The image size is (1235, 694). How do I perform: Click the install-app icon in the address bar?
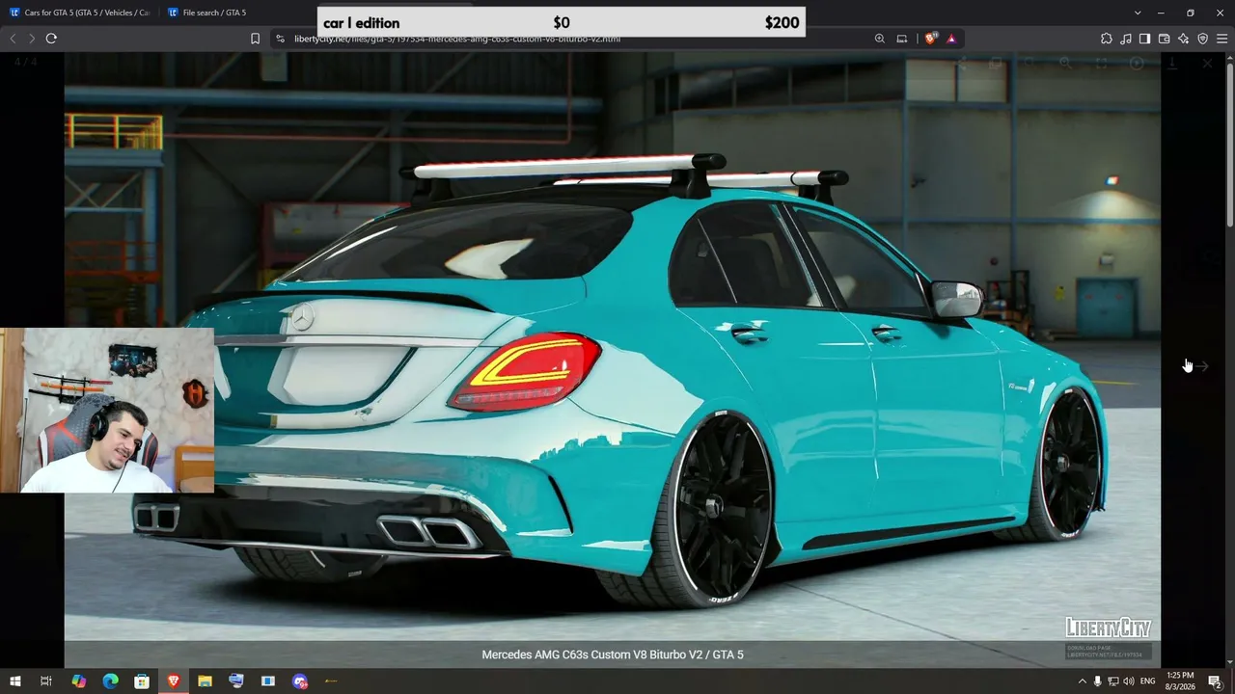tap(902, 39)
